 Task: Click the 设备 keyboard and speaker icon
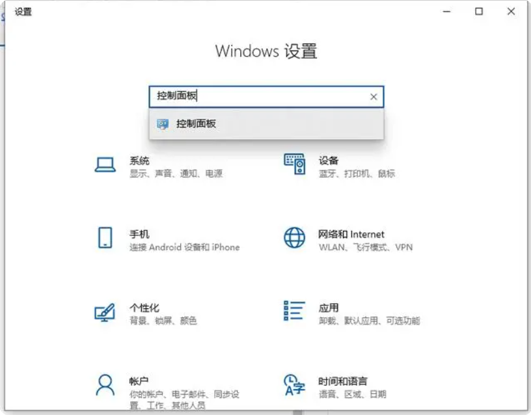pos(295,164)
